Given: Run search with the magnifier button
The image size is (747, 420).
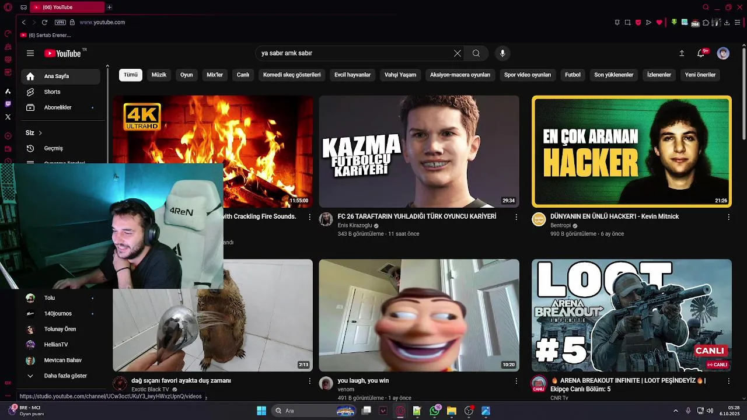Looking at the screenshot, I should coord(476,53).
